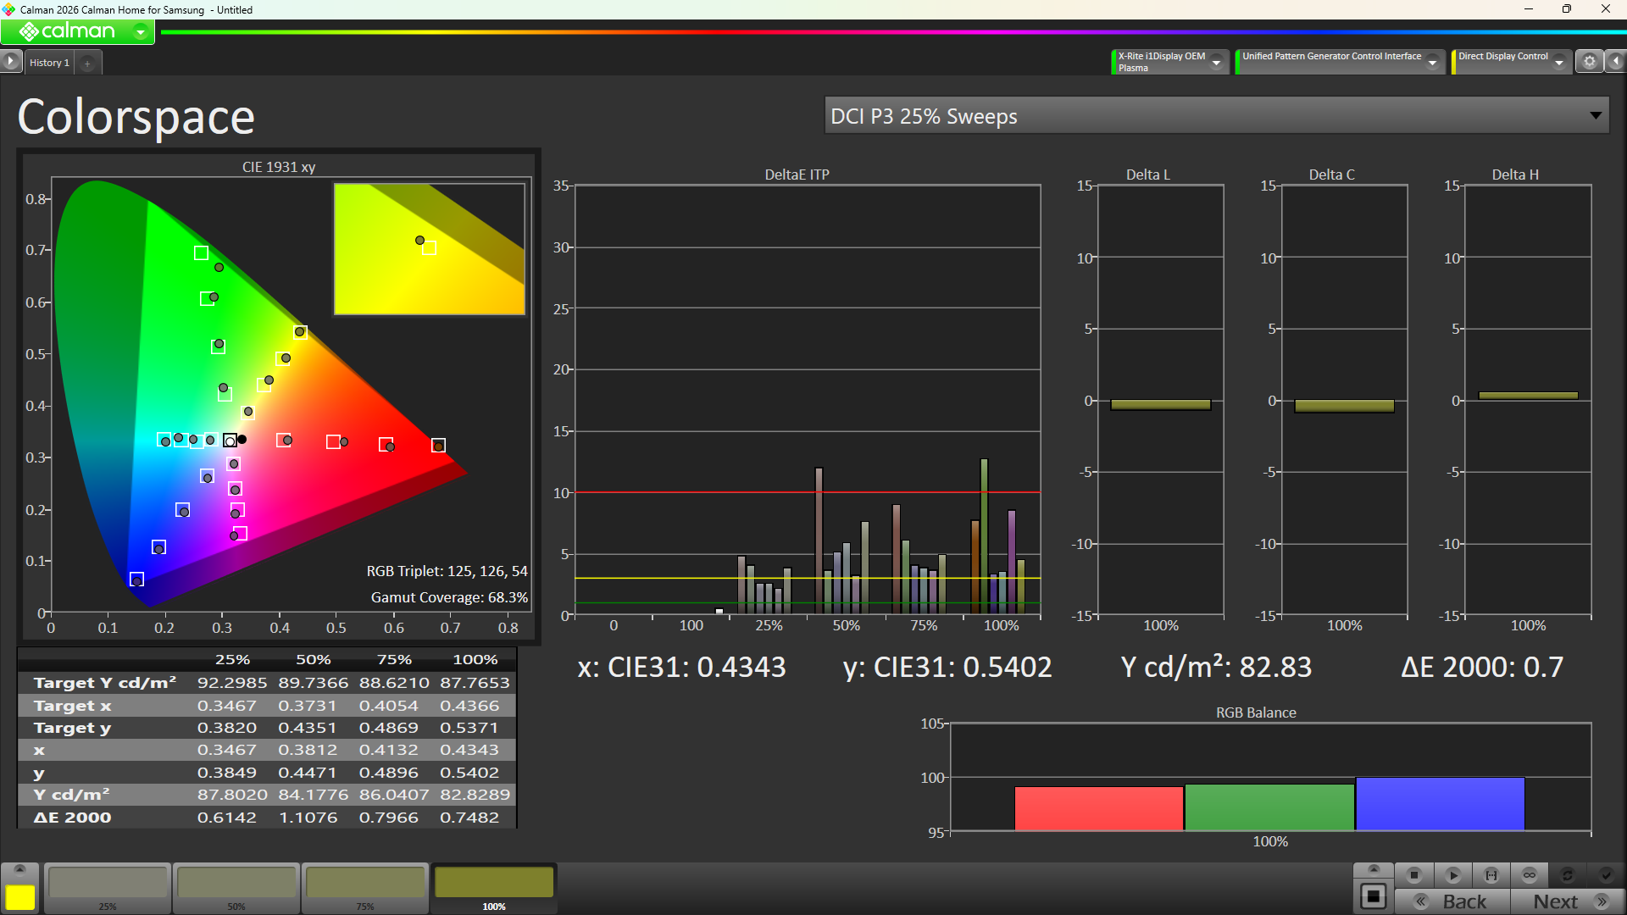Switch to the History 1 tab
Image resolution: width=1627 pixels, height=915 pixels.
[x=49, y=63]
